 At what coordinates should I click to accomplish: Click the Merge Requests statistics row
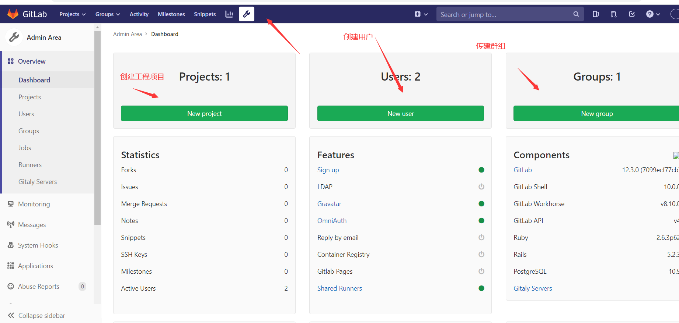(204, 203)
